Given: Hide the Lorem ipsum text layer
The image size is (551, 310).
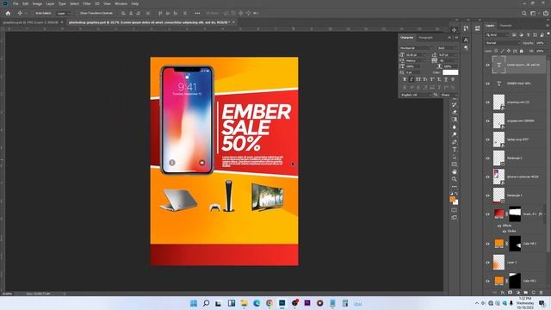Looking at the screenshot, I should click(488, 65).
